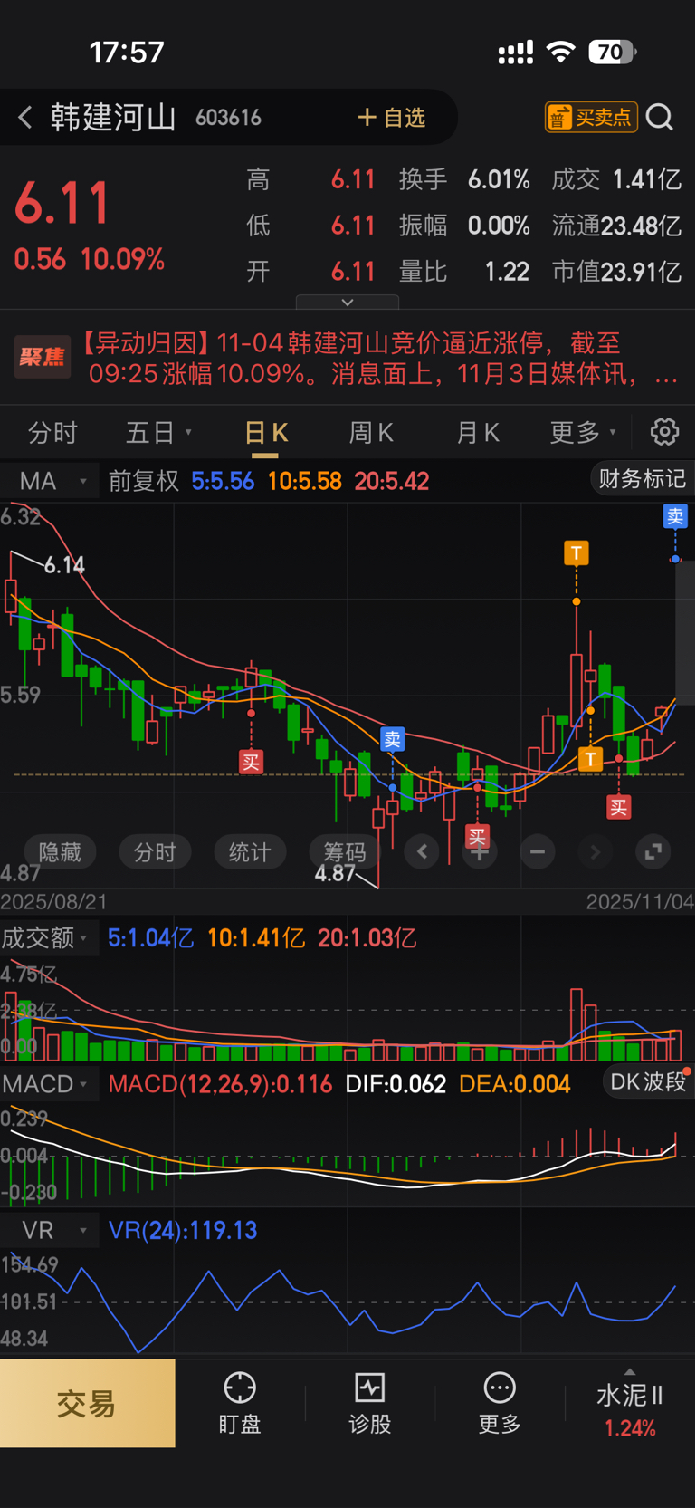Open the 五日 tab dropdown
The image size is (696, 1508).
click(158, 433)
